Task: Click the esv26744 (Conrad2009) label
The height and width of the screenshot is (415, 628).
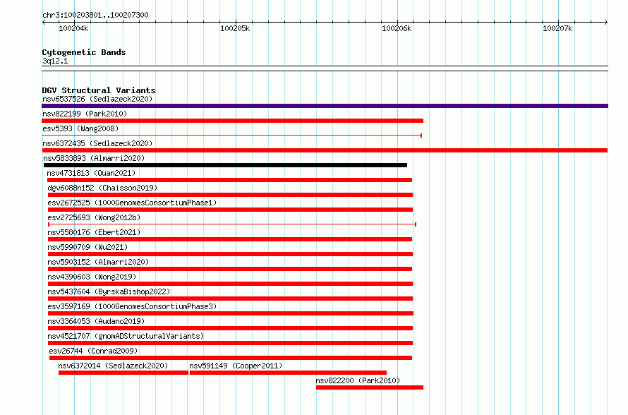Action: [93, 351]
